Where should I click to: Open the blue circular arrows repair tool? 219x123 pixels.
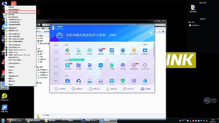90,50
